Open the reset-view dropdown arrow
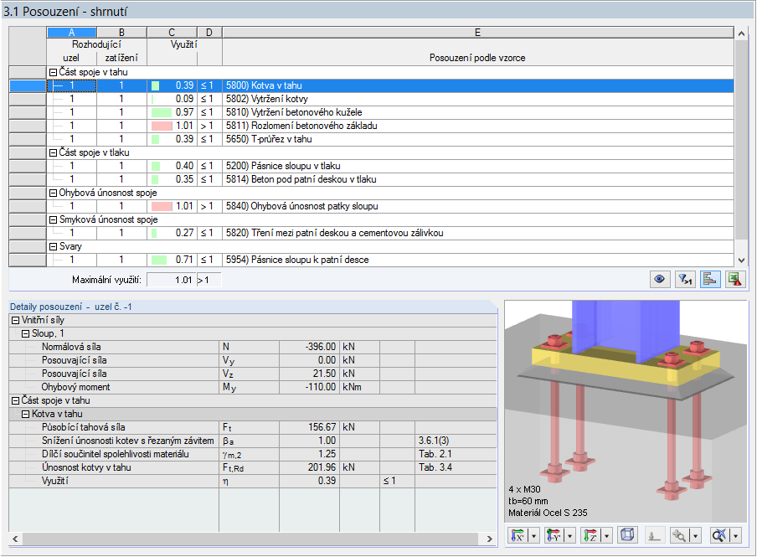 (x=736, y=536)
